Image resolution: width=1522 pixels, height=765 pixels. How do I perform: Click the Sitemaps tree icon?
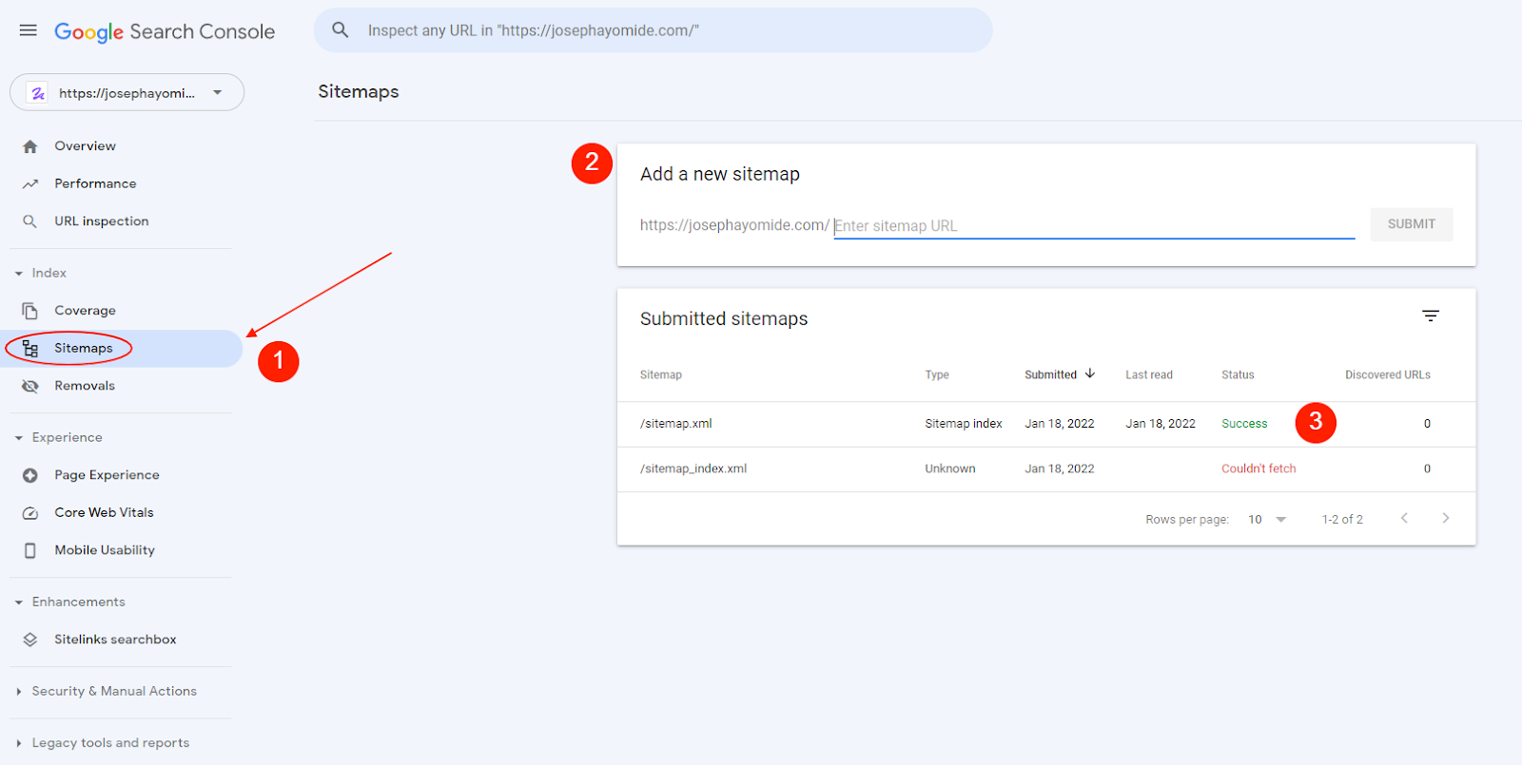(x=30, y=349)
